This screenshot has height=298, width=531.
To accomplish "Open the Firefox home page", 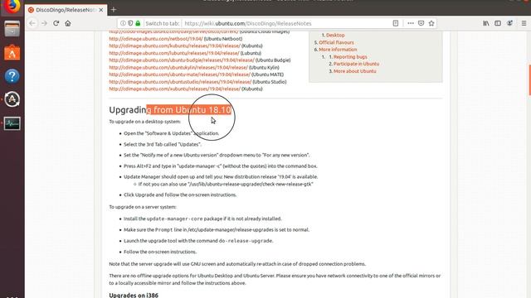I will coord(68,23).
